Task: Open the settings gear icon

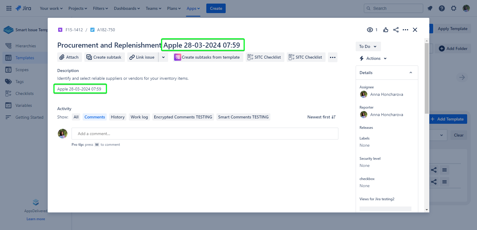Action: (454, 8)
